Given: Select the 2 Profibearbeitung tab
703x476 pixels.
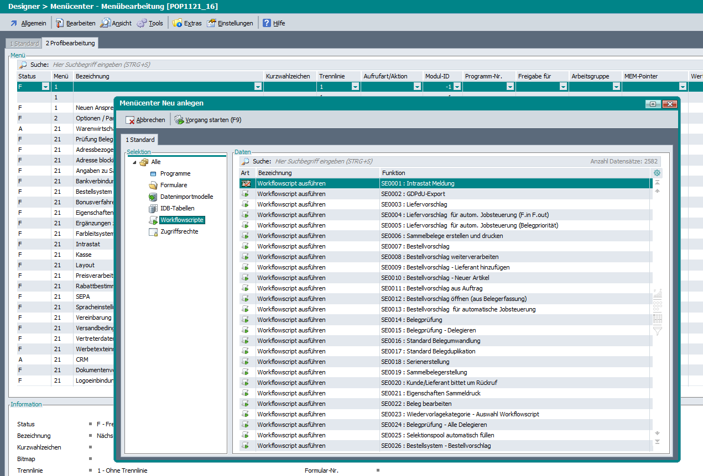Looking at the screenshot, I should 70,43.
